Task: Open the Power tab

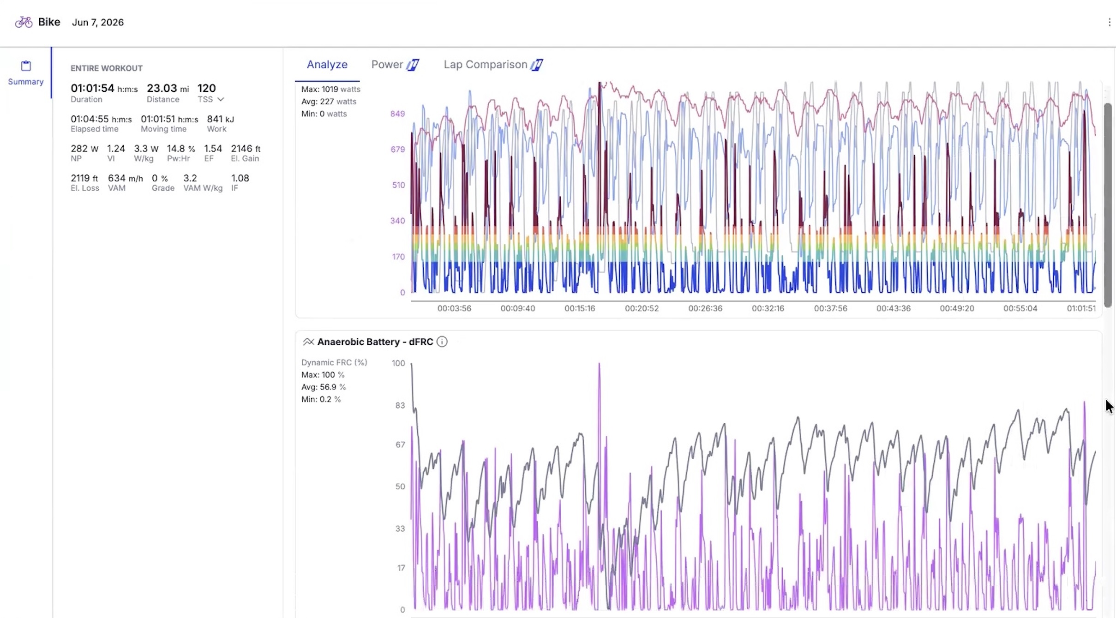Action: coord(387,65)
